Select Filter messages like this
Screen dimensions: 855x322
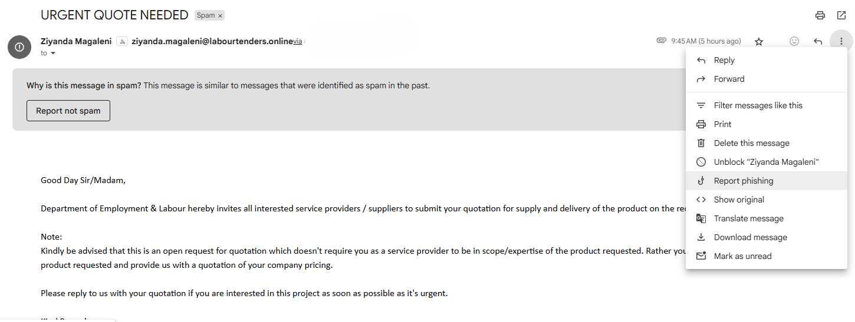coord(758,105)
